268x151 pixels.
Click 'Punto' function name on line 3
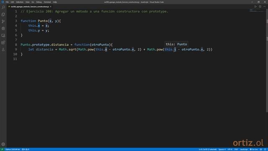[43, 21]
